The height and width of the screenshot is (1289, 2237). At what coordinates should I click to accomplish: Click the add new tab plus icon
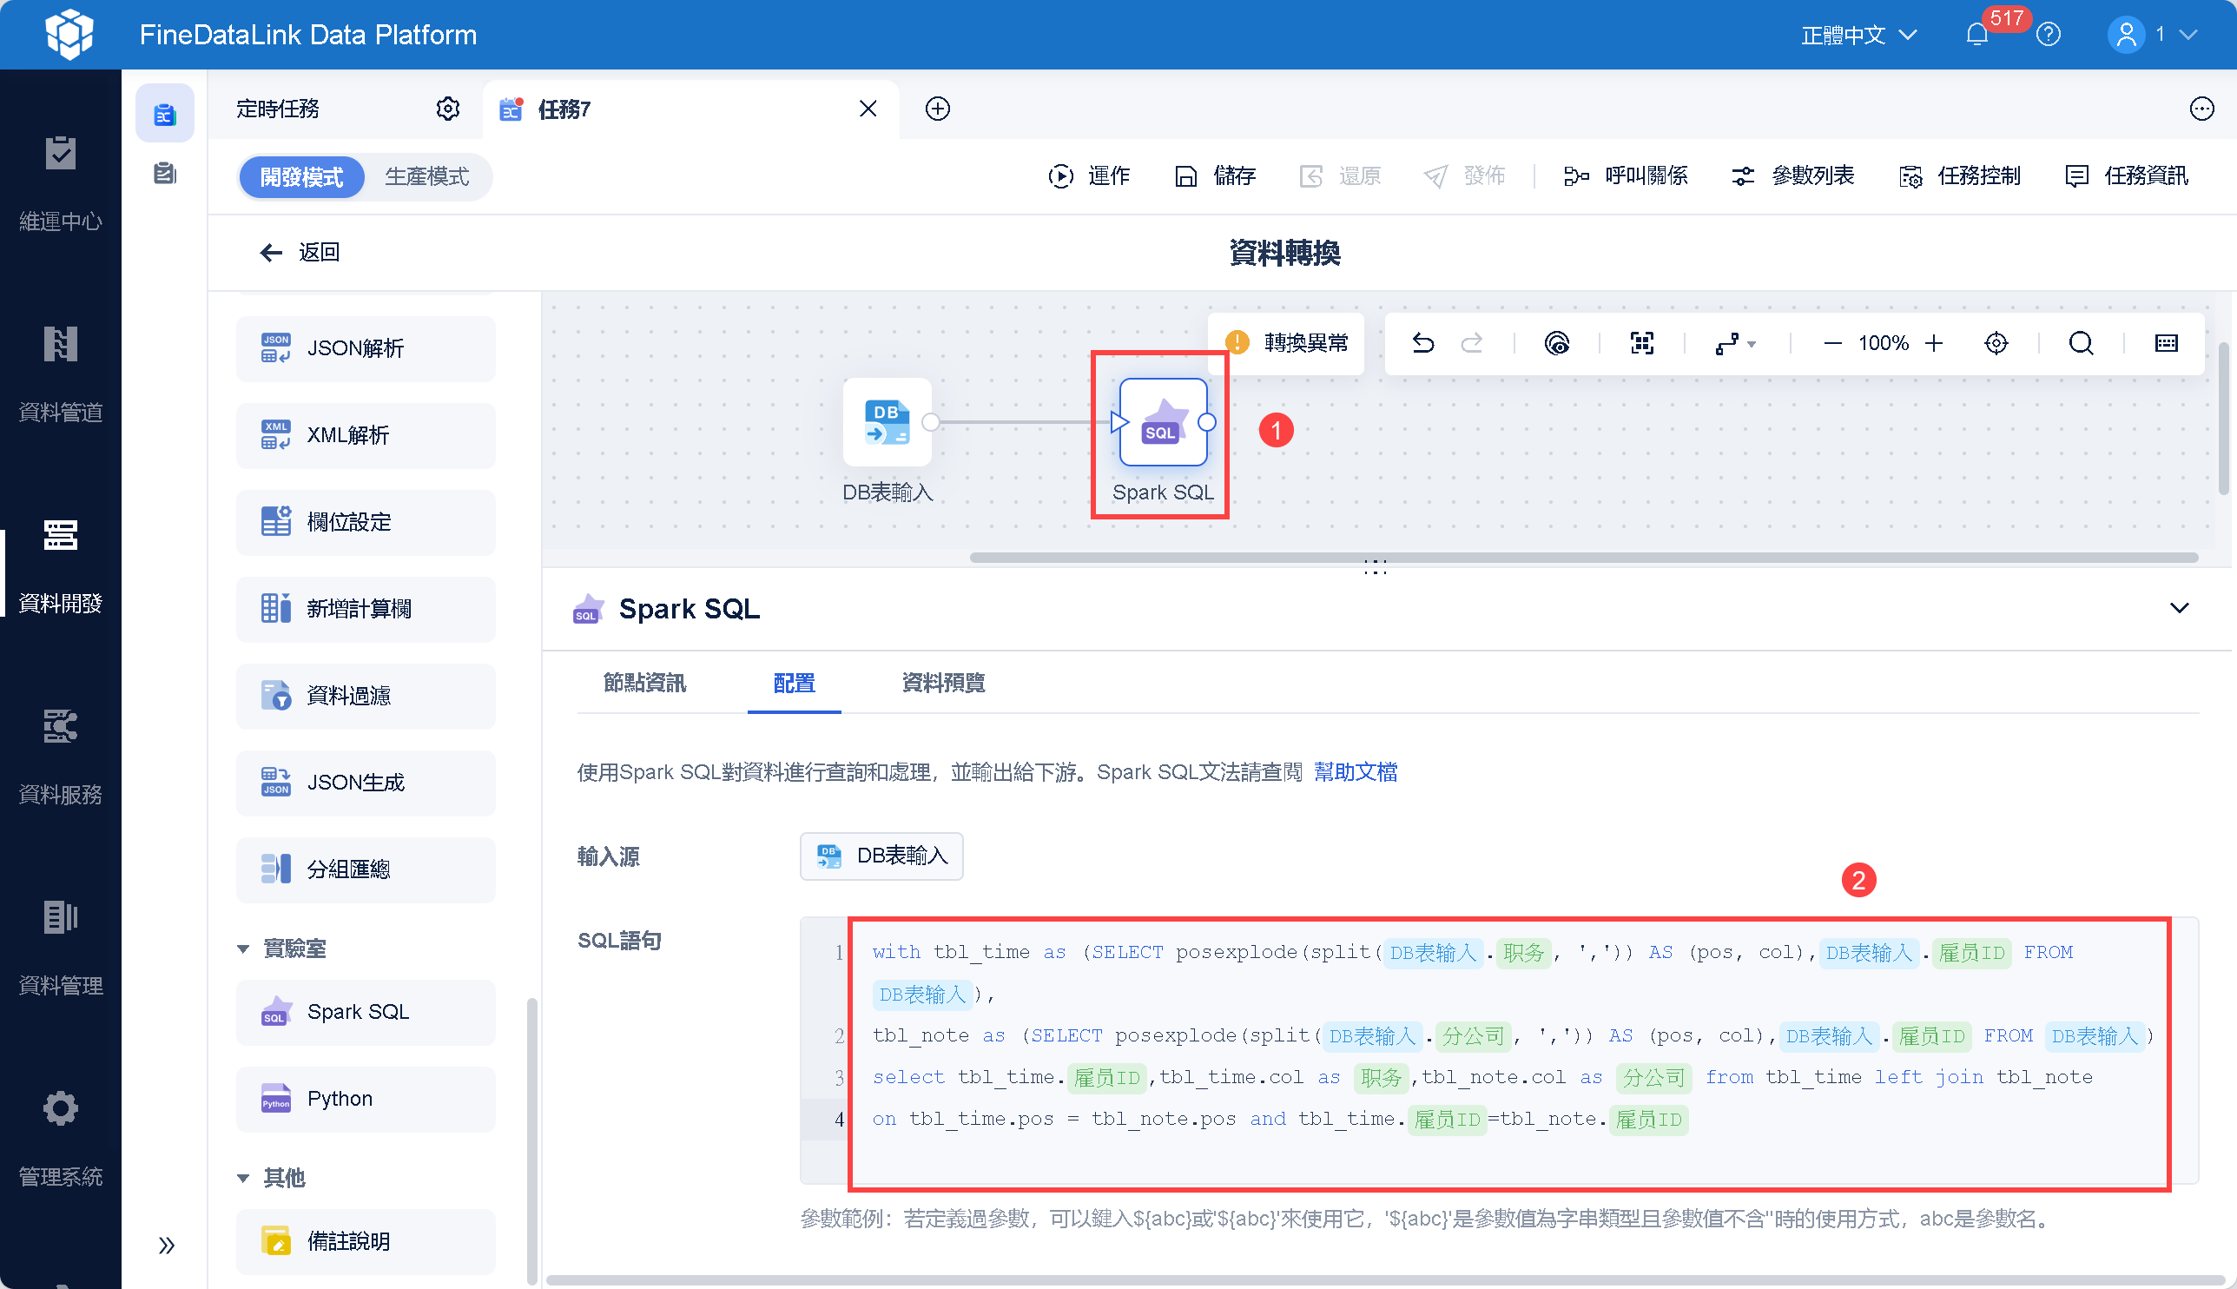click(x=937, y=109)
